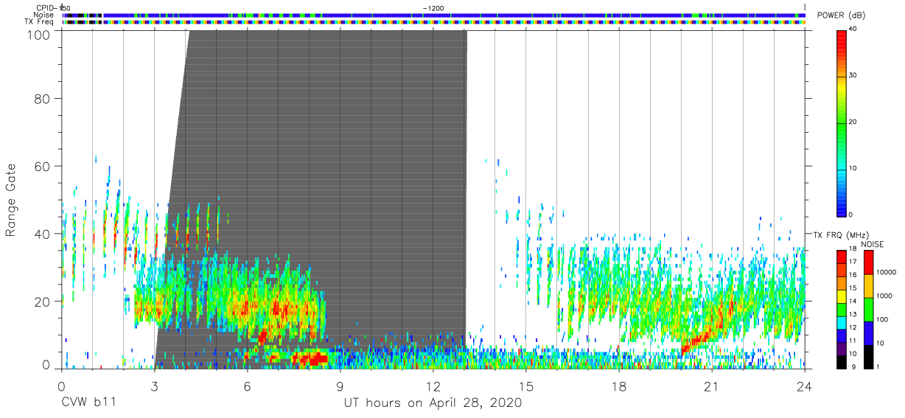Click the UT hours on April 28, 2020 title
Screen dimensions: 905x418
(433, 403)
